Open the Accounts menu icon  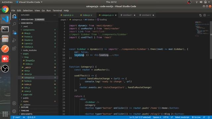click(x=14, y=103)
